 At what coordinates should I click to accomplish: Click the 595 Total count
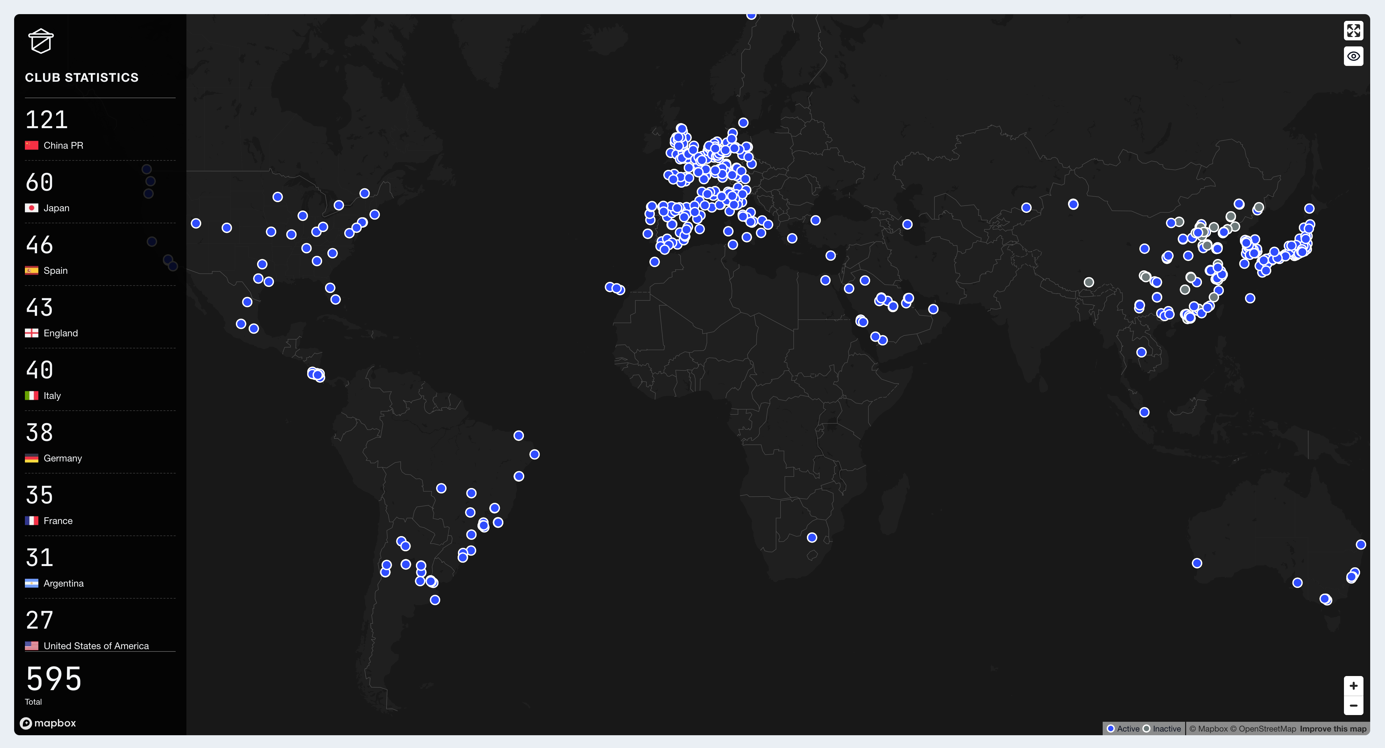tap(54, 679)
